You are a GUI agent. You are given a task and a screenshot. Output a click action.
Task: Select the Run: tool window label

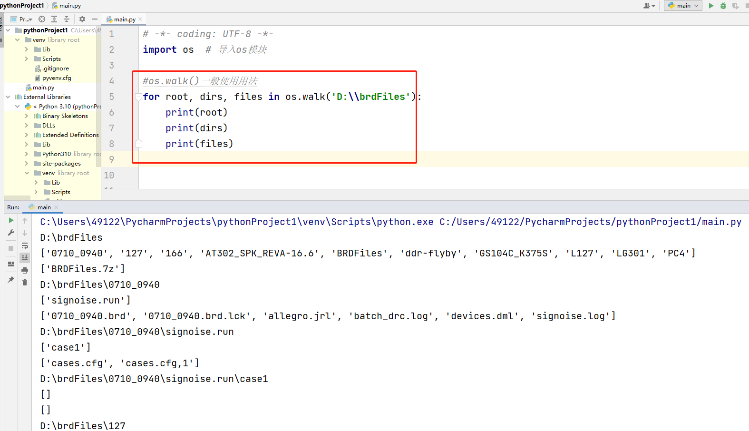[x=13, y=207]
